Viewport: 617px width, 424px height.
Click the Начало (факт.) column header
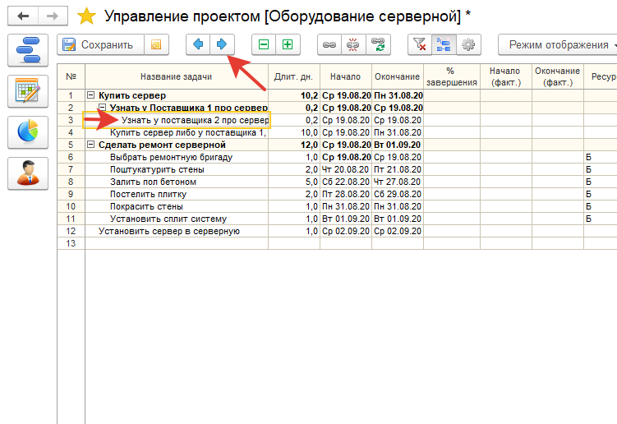point(505,76)
